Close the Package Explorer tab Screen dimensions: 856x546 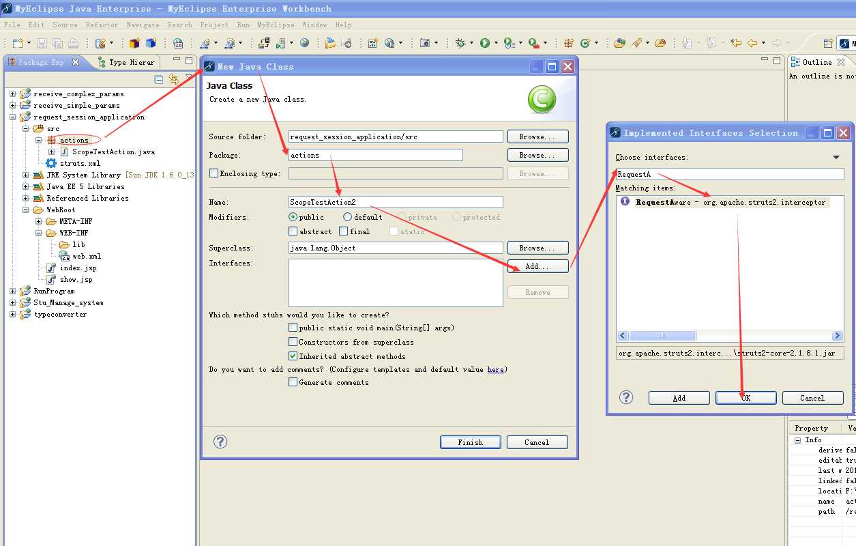[76, 61]
